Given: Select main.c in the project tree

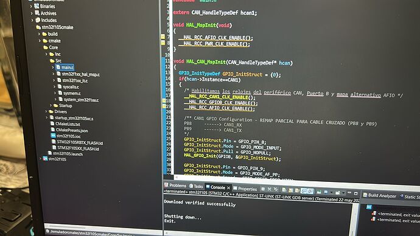Looking at the screenshot, I should [x=65, y=67].
